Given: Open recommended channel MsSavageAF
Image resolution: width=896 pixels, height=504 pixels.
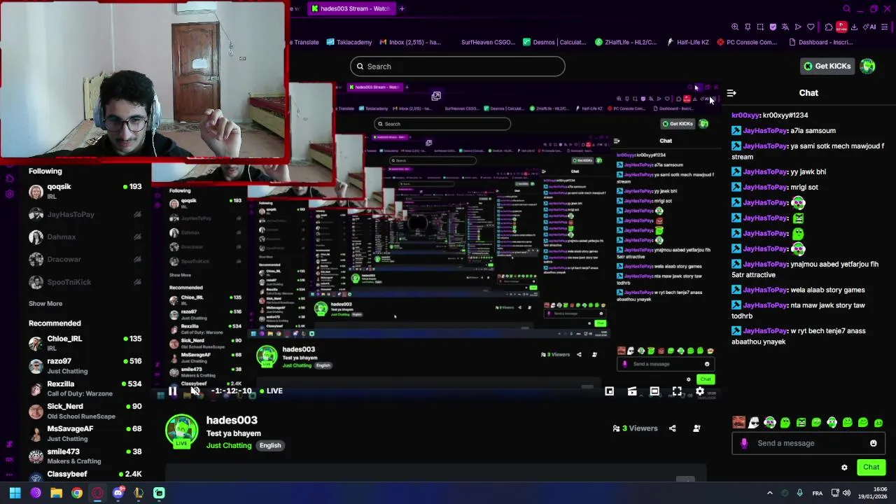Looking at the screenshot, I should point(85,433).
